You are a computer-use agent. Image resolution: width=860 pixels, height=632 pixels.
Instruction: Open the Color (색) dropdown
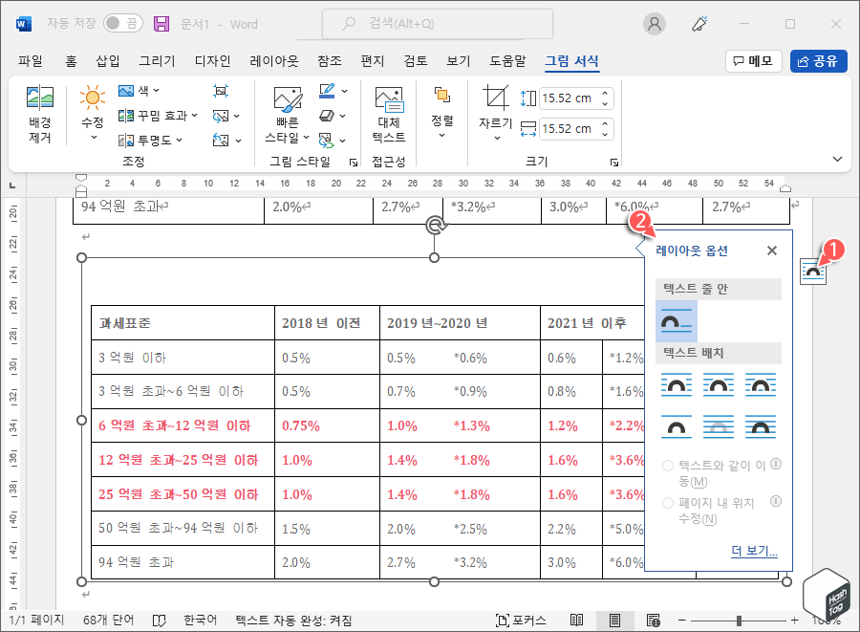(x=143, y=91)
